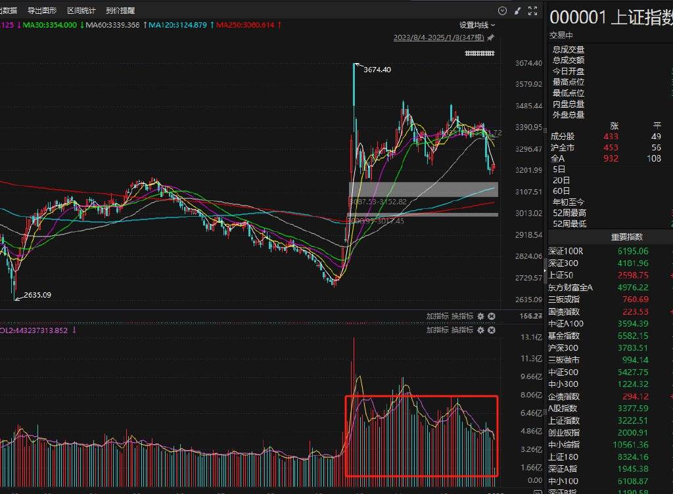The width and height of the screenshot is (673, 494).
Task: Close the volume indicator panel with X
Action: pos(492,330)
